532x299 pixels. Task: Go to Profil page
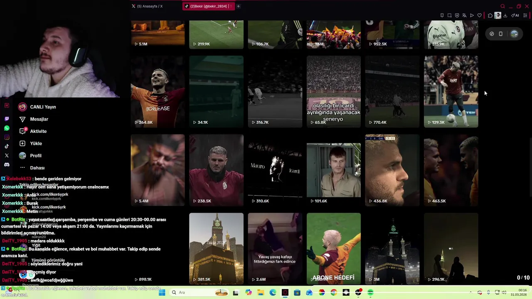(30, 156)
